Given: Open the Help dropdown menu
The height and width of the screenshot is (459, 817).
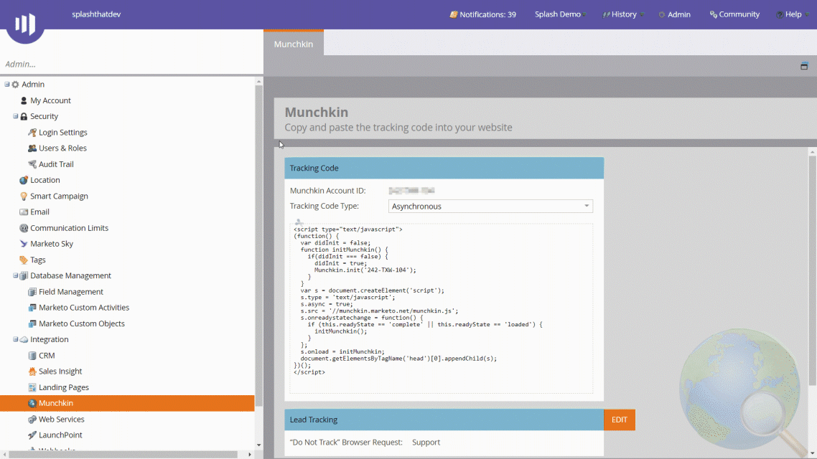Looking at the screenshot, I should [792, 14].
